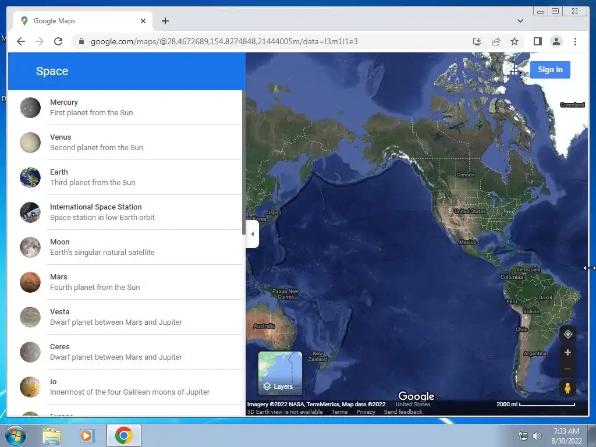
Task: Zoom in with the plus button
Action: click(x=568, y=353)
